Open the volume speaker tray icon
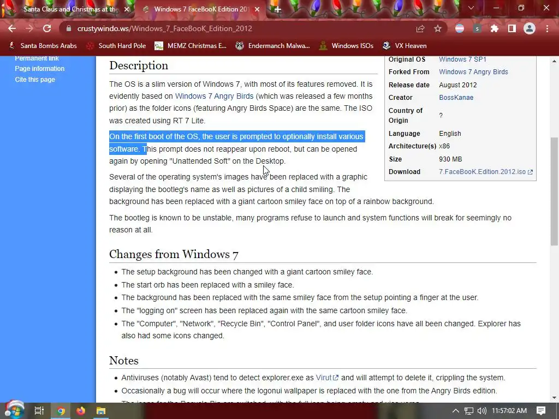This screenshot has height=419, width=559. point(481,411)
